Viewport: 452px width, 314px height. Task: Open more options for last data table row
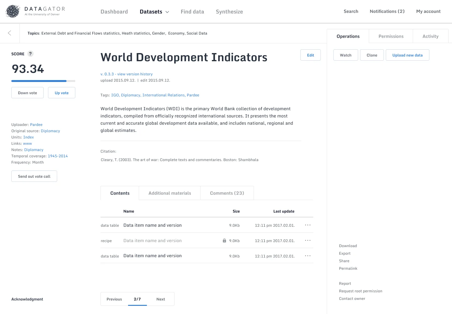click(308, 256)
